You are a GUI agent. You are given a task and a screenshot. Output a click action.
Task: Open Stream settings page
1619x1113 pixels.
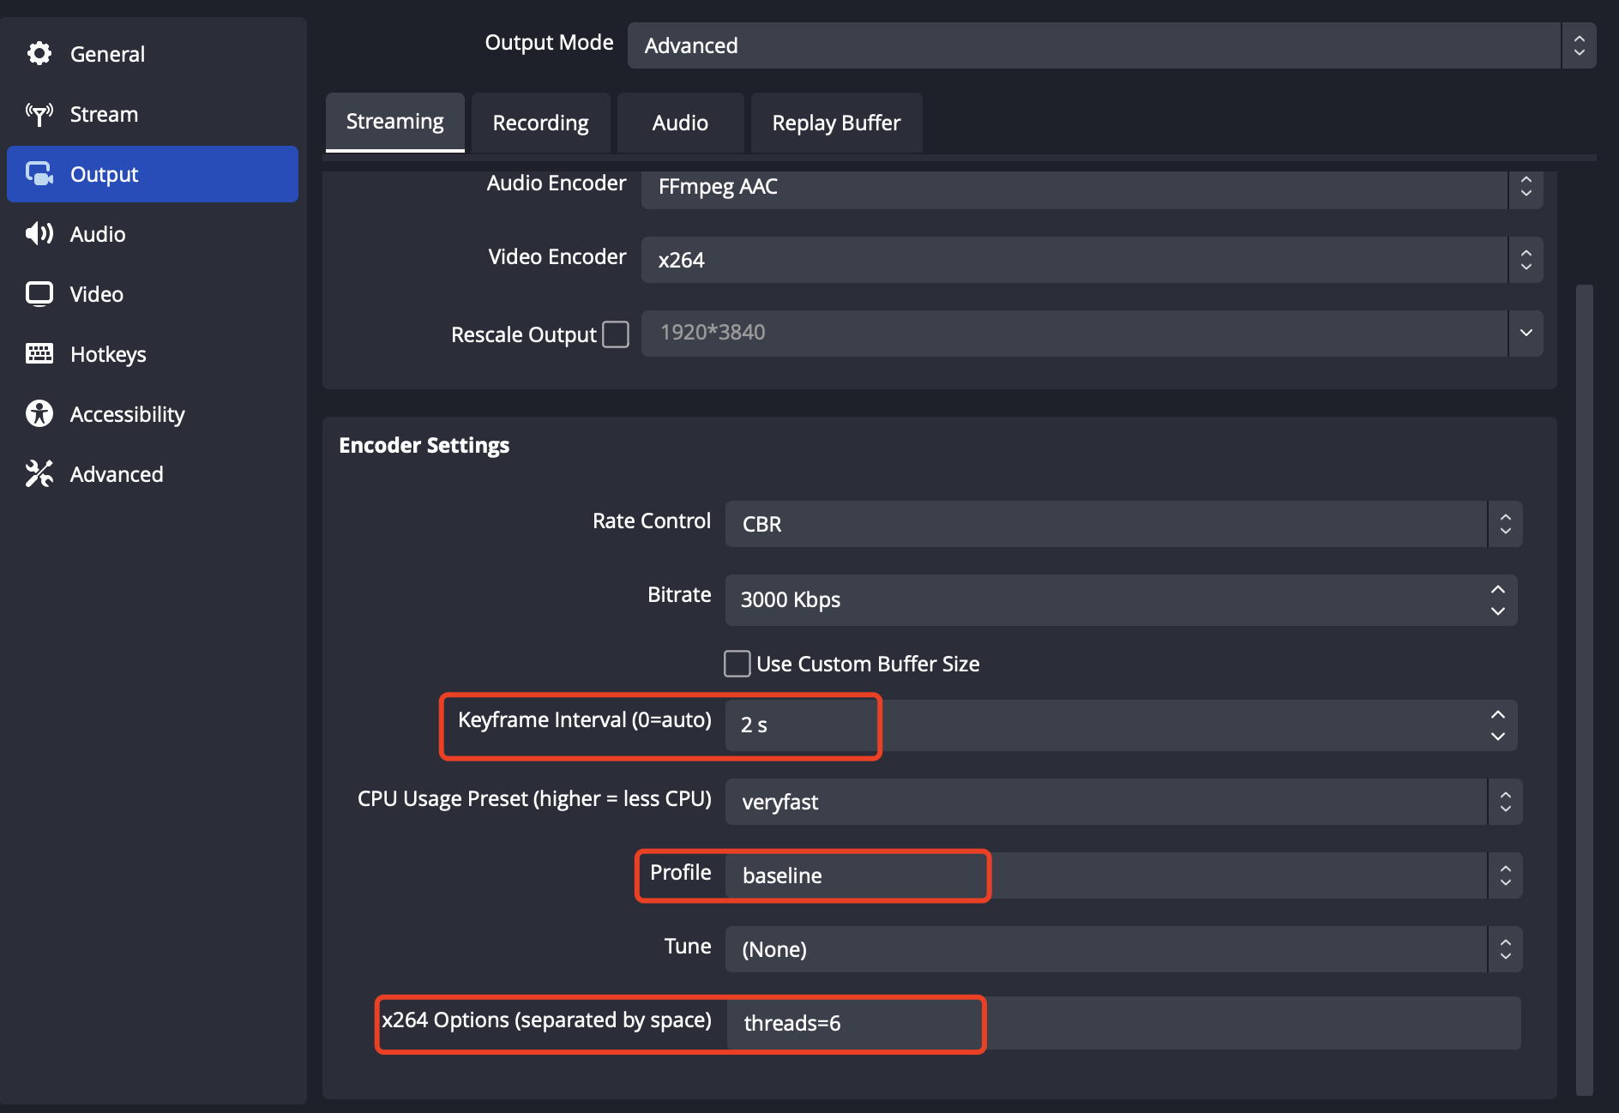coord(153,114)
